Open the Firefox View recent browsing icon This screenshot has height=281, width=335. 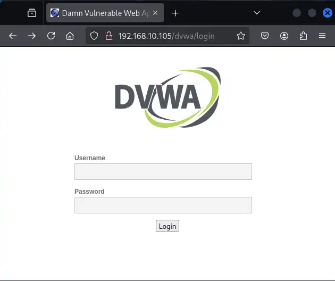pyautogui.click(x=32, y=13)
